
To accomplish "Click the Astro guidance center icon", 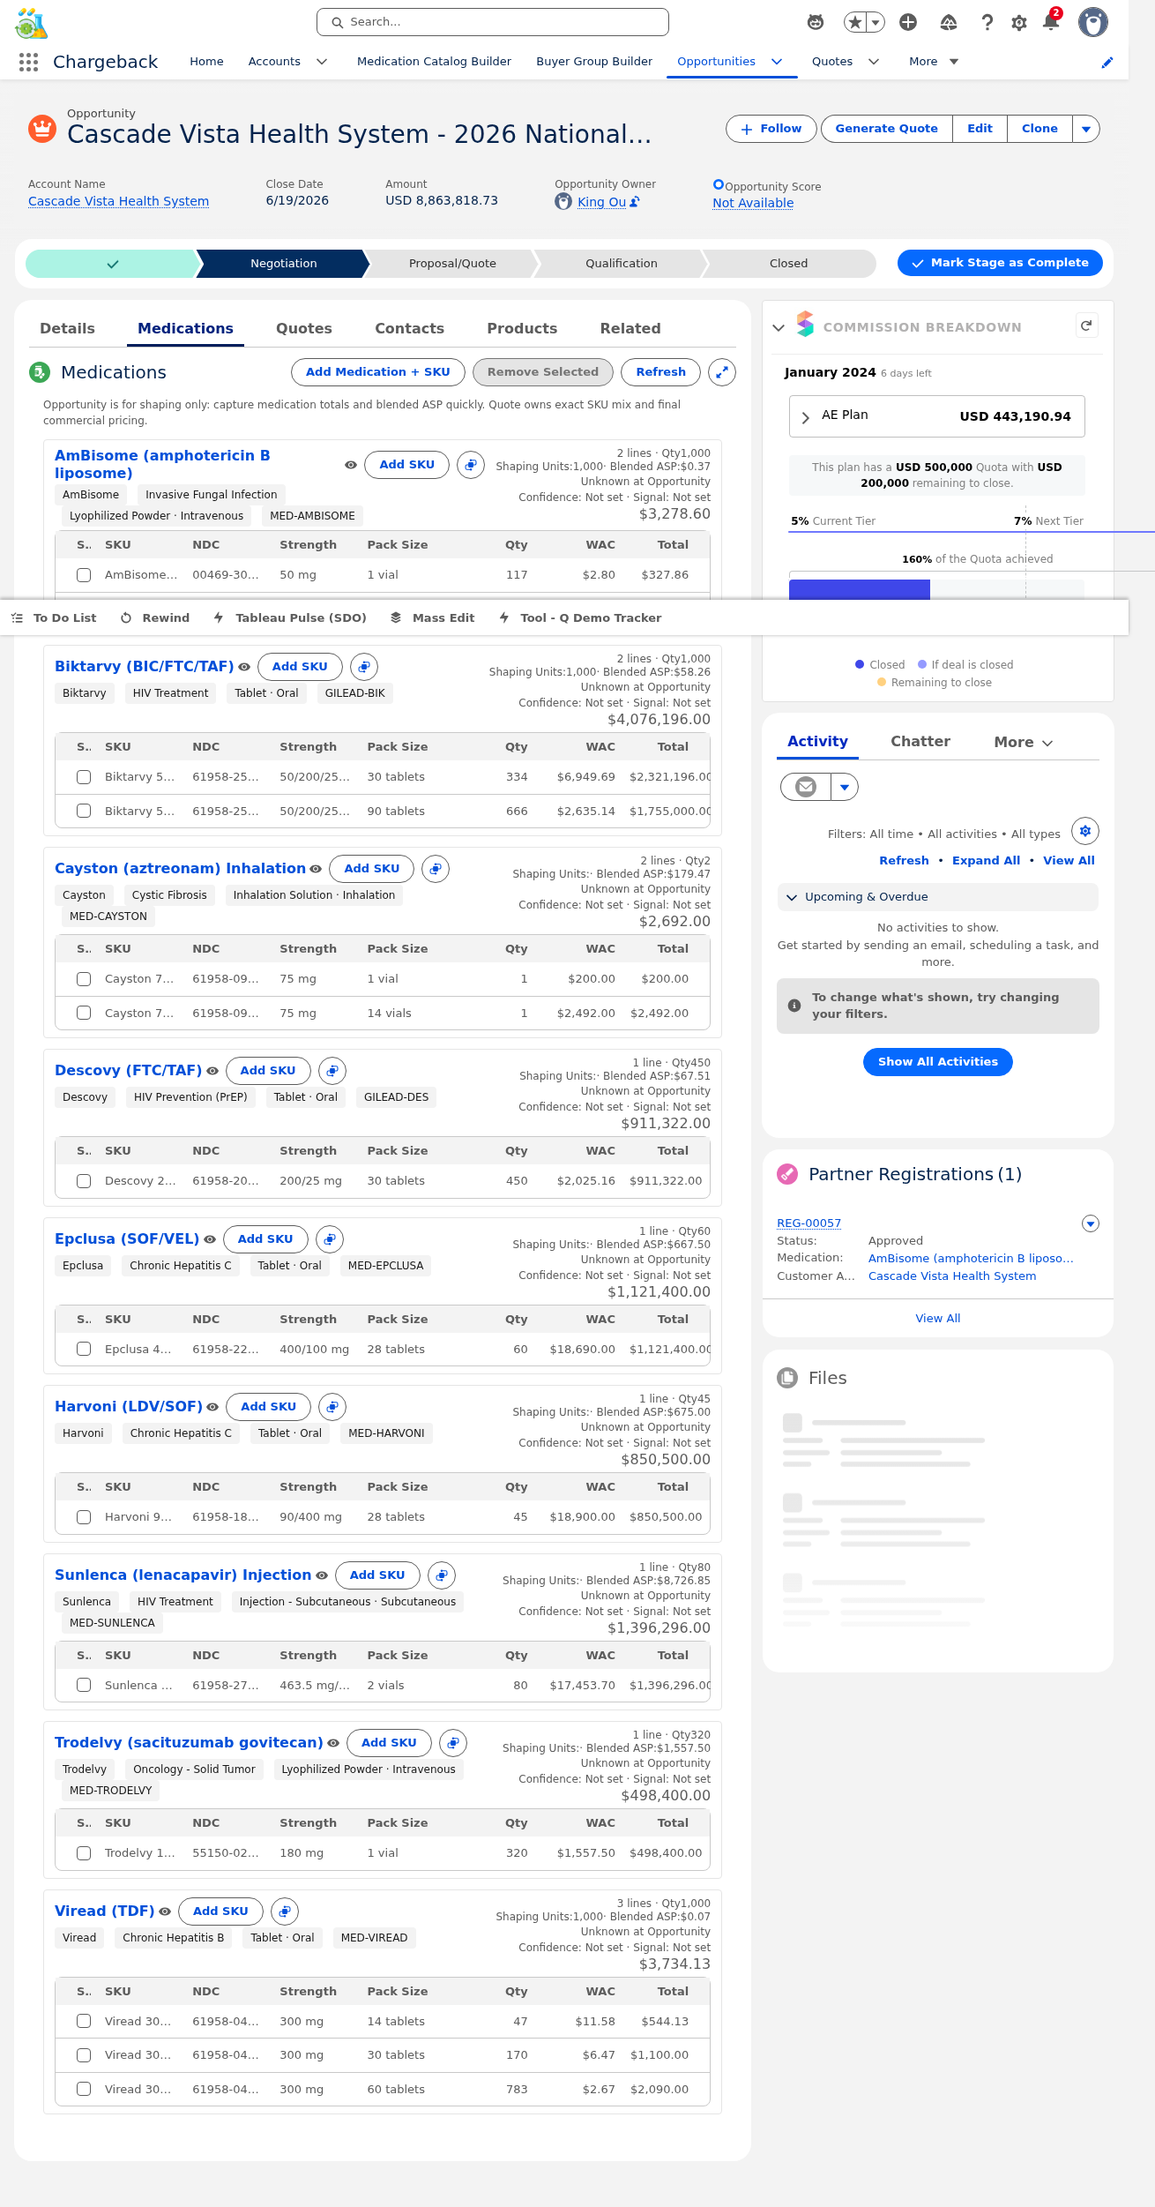I will pyautogui.click(x=816, y=22).
